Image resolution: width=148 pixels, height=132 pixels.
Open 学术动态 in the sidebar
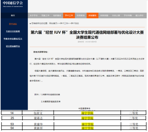13,24
